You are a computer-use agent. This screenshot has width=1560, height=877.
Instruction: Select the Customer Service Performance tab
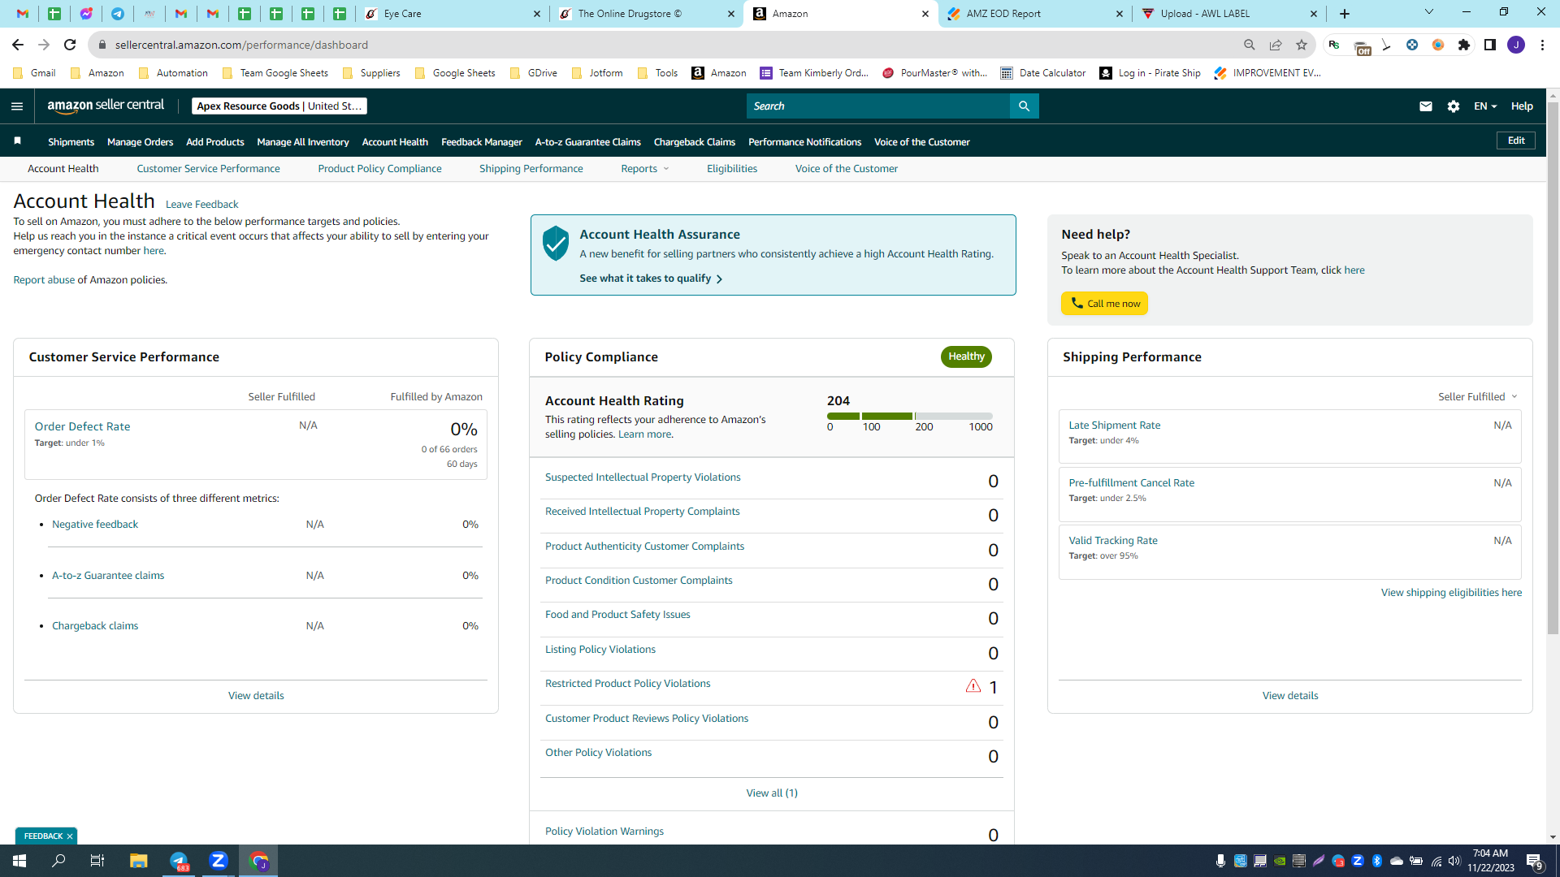[x=208, y=169]
